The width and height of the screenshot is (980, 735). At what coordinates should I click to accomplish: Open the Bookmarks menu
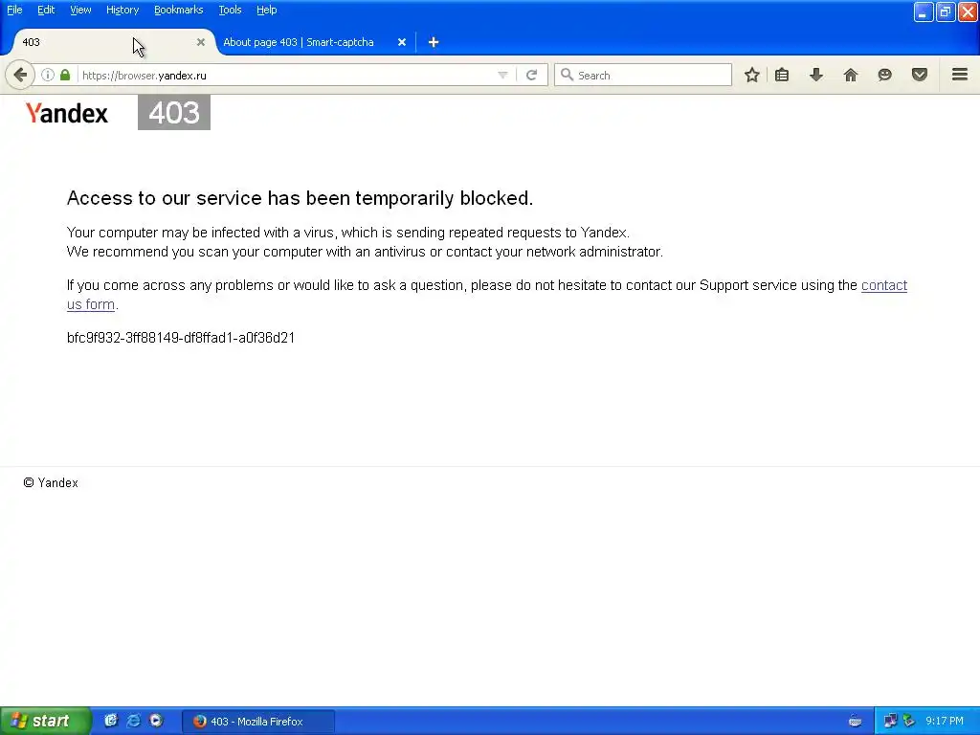tap(178, 10)
